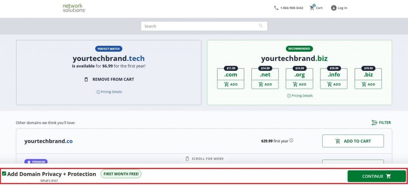Click the trash icon beside Remove From Cart

pyautogui.click(x=86, y=79)
